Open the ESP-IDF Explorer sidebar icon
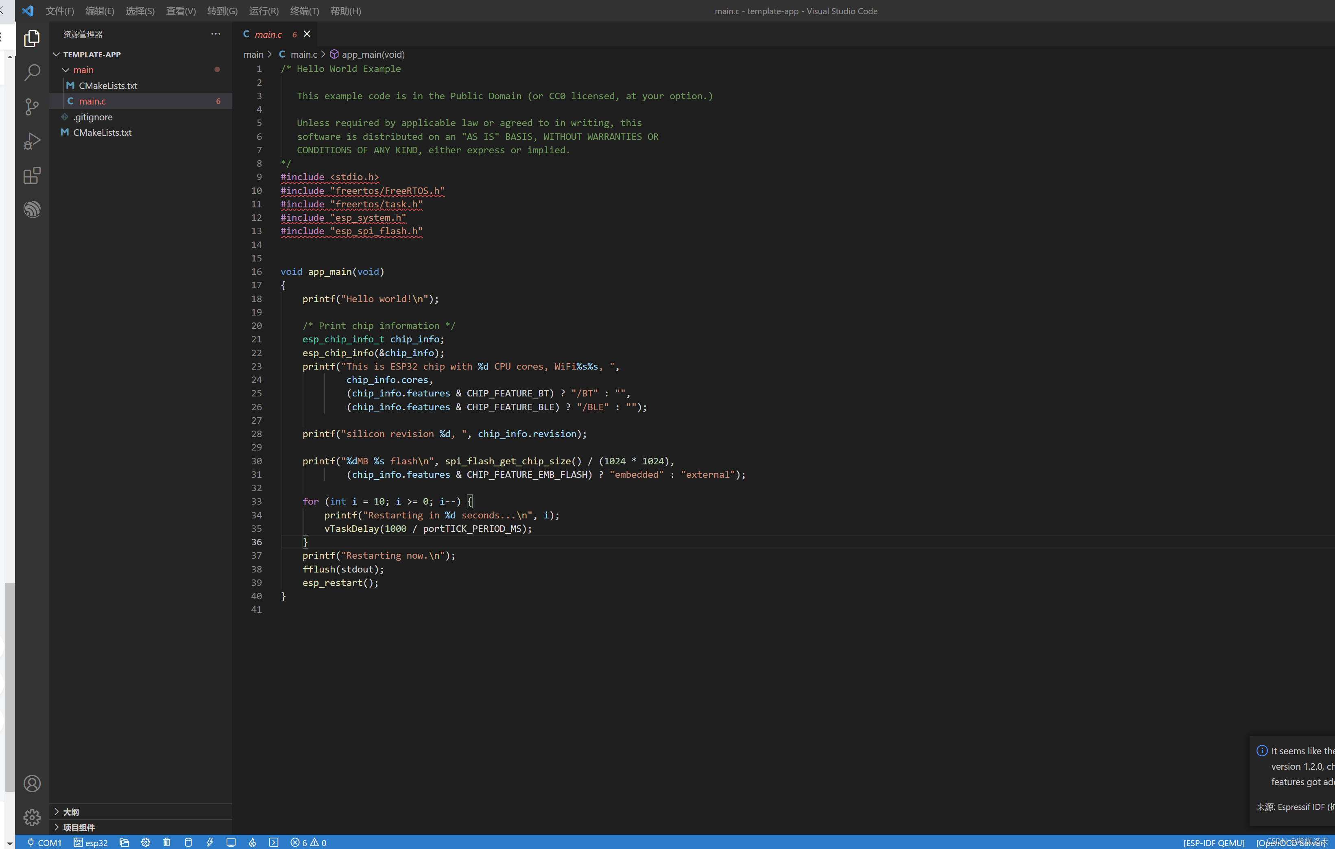This screenshot has width=1335, height=849. [32, 209]
